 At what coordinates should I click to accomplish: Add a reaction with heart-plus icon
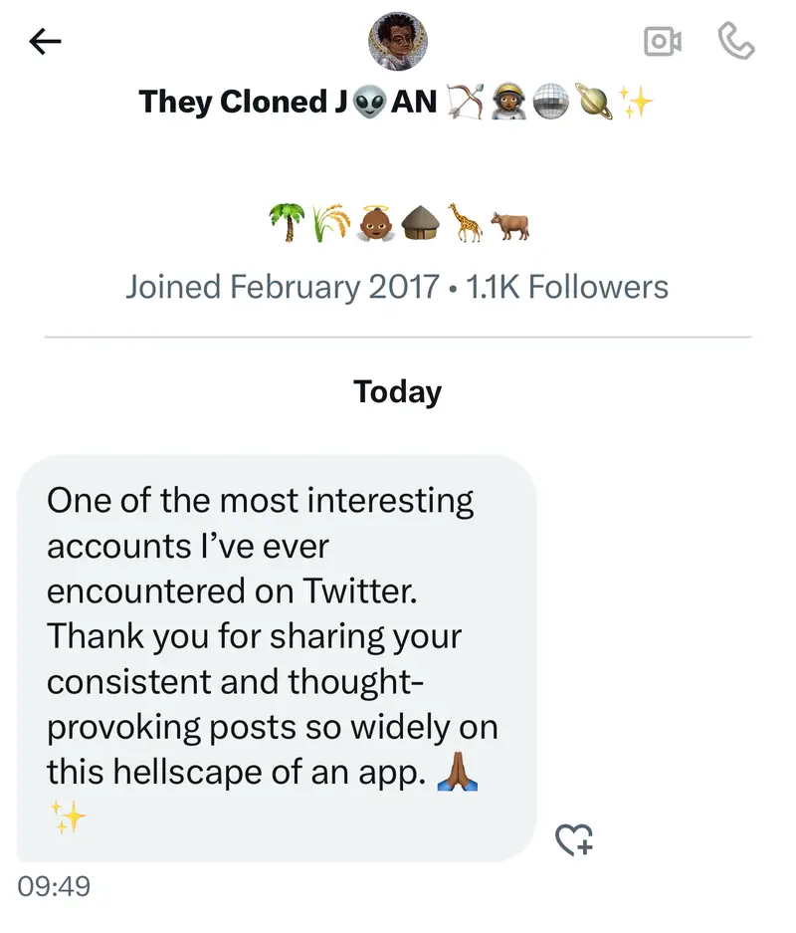[573, 840]
